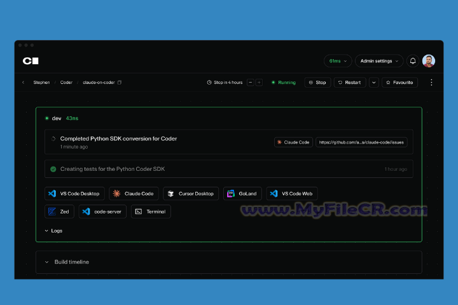Open the restart options chevron dropdown
Image resolution: width=458 pixels, height=305 pixels.
click(374, 83)
